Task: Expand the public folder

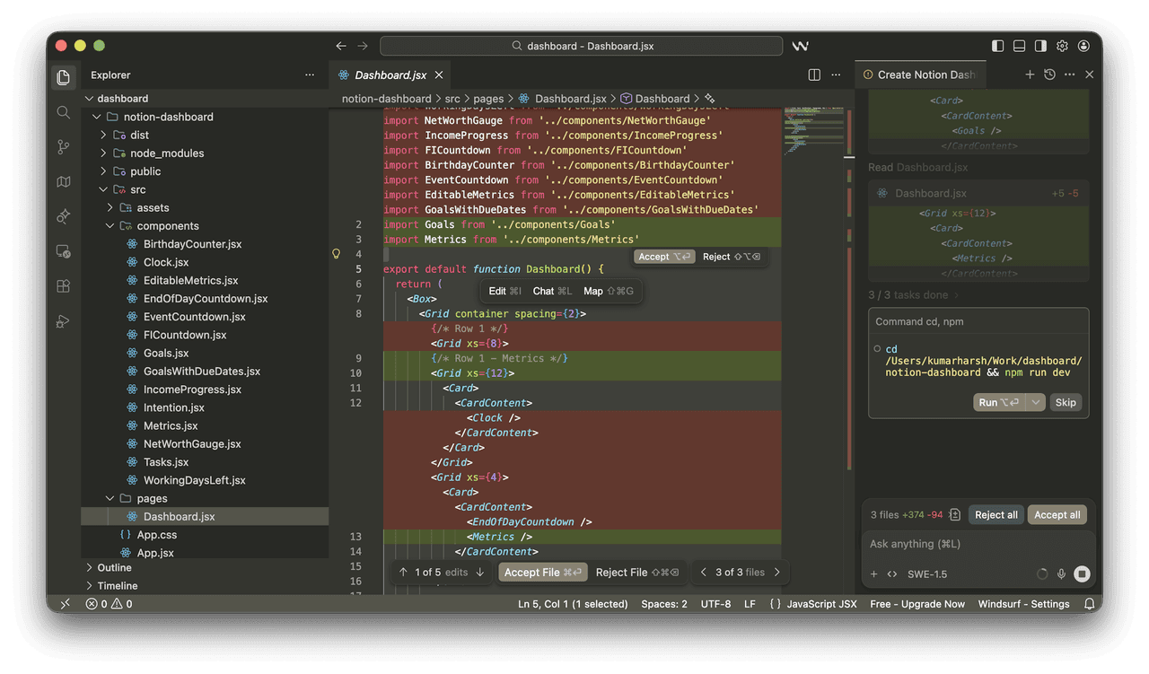Action: [x=103, y=171]
